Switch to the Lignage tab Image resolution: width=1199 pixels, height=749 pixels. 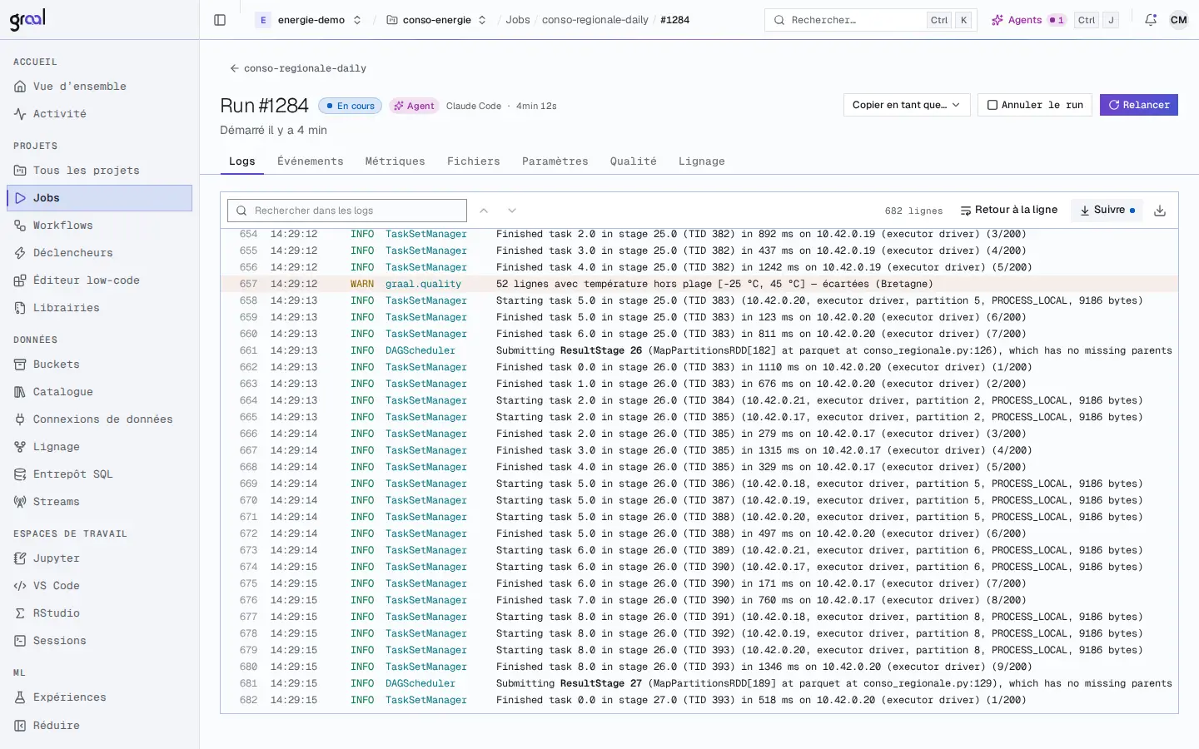point(701,161)
